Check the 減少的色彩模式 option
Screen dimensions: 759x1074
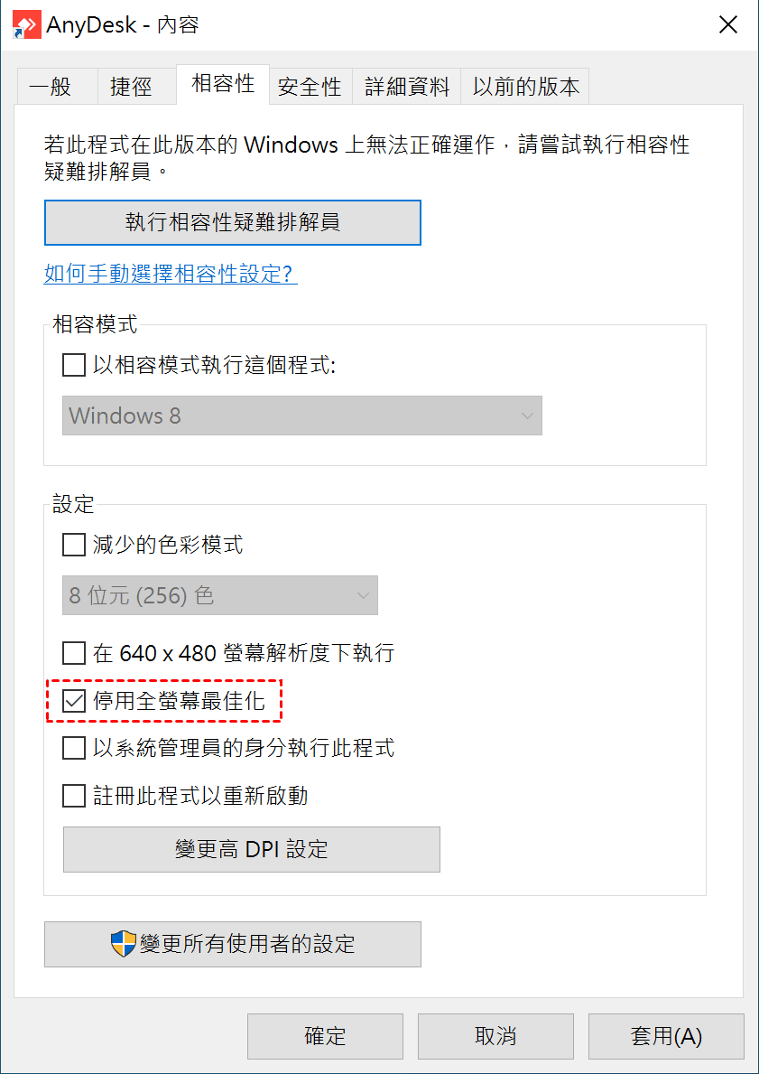coord(73,546)
